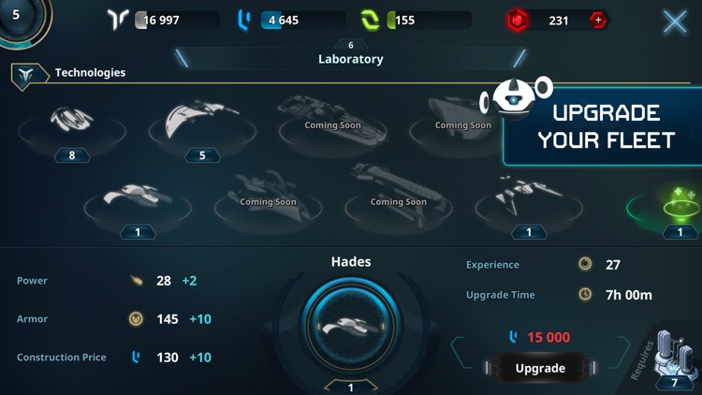
Task: Click the required building level 7 icon
Action: point(673,360)
